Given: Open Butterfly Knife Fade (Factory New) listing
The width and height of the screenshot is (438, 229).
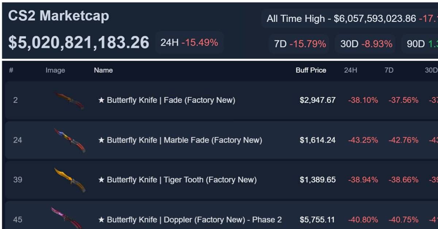Looking at the screenshot, I should (167, 100).
